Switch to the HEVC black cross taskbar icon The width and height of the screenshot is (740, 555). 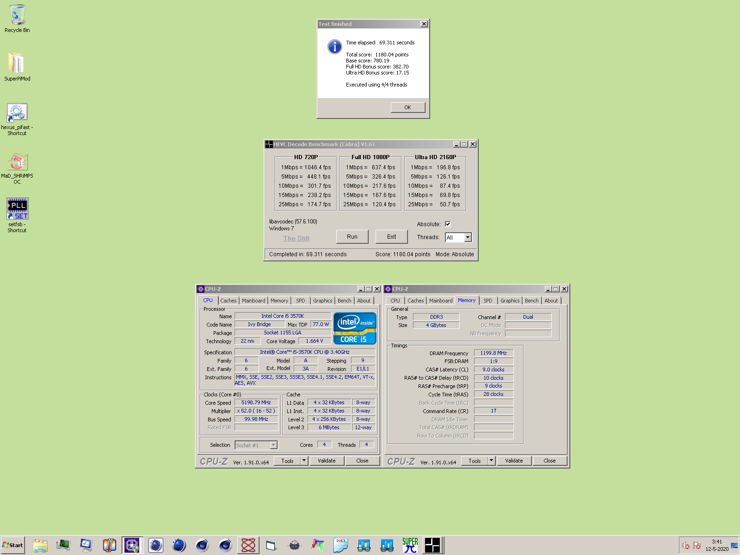[x=433, y=545]
